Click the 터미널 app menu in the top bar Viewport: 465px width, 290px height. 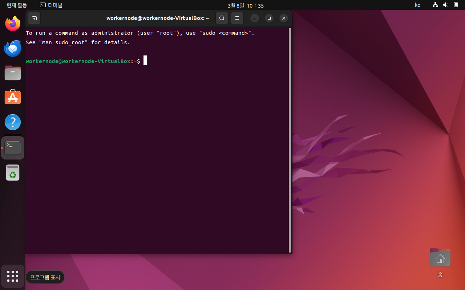point(51,5)
